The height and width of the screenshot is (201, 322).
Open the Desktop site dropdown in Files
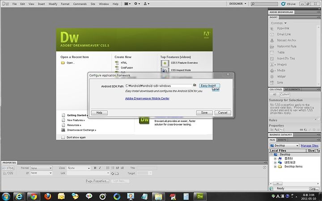coord(284,146)
